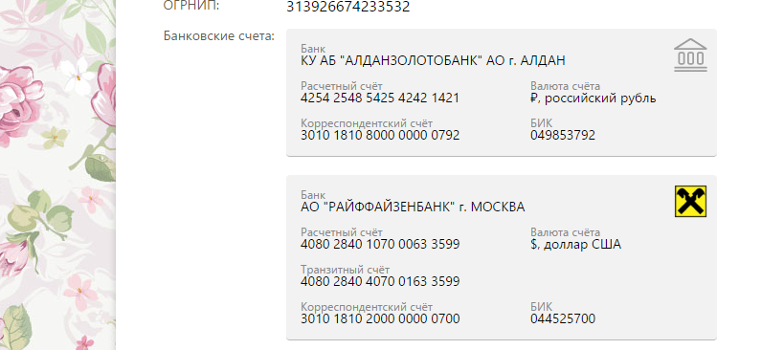Select the ОГРНИП number 313926674233532
Image resolution: width=784 pixels, height=350 pixels.
[348, 7]
